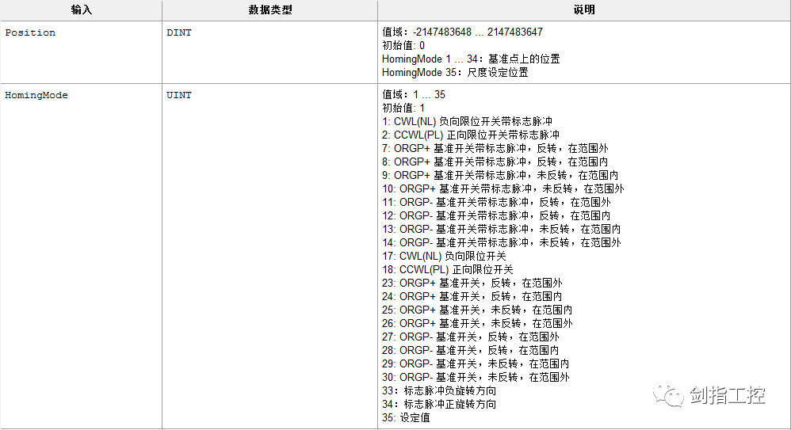The image size is (791, 430).
Task: Select mode 1 CWL(NL) 负向限位开关带标志脉冲
Action: (x=467, y=121)
